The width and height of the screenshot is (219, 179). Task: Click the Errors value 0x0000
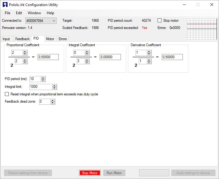[175, 28]
